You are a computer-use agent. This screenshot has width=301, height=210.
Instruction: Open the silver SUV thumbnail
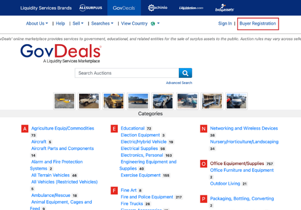[x=163, y=101]
